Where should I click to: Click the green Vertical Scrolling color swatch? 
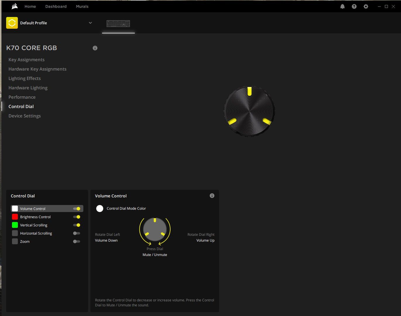(x=15, y=225)
